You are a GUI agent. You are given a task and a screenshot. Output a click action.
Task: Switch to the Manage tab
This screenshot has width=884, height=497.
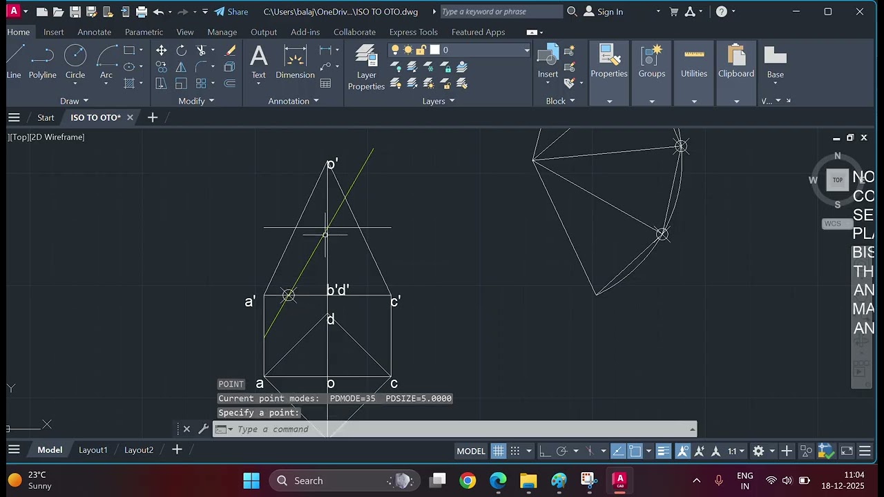(222, 32)
